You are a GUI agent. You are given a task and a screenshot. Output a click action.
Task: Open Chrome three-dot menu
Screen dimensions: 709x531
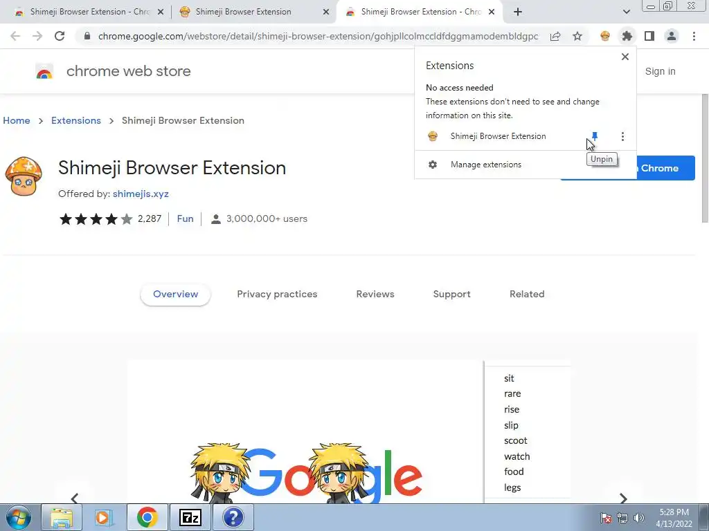tap(694, 36)
